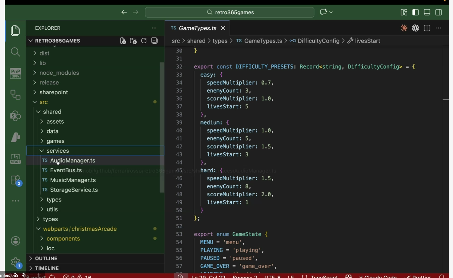Toggle the secondary side bar layout button
This screenshot has height=278, width=453.
coord(438,12)
